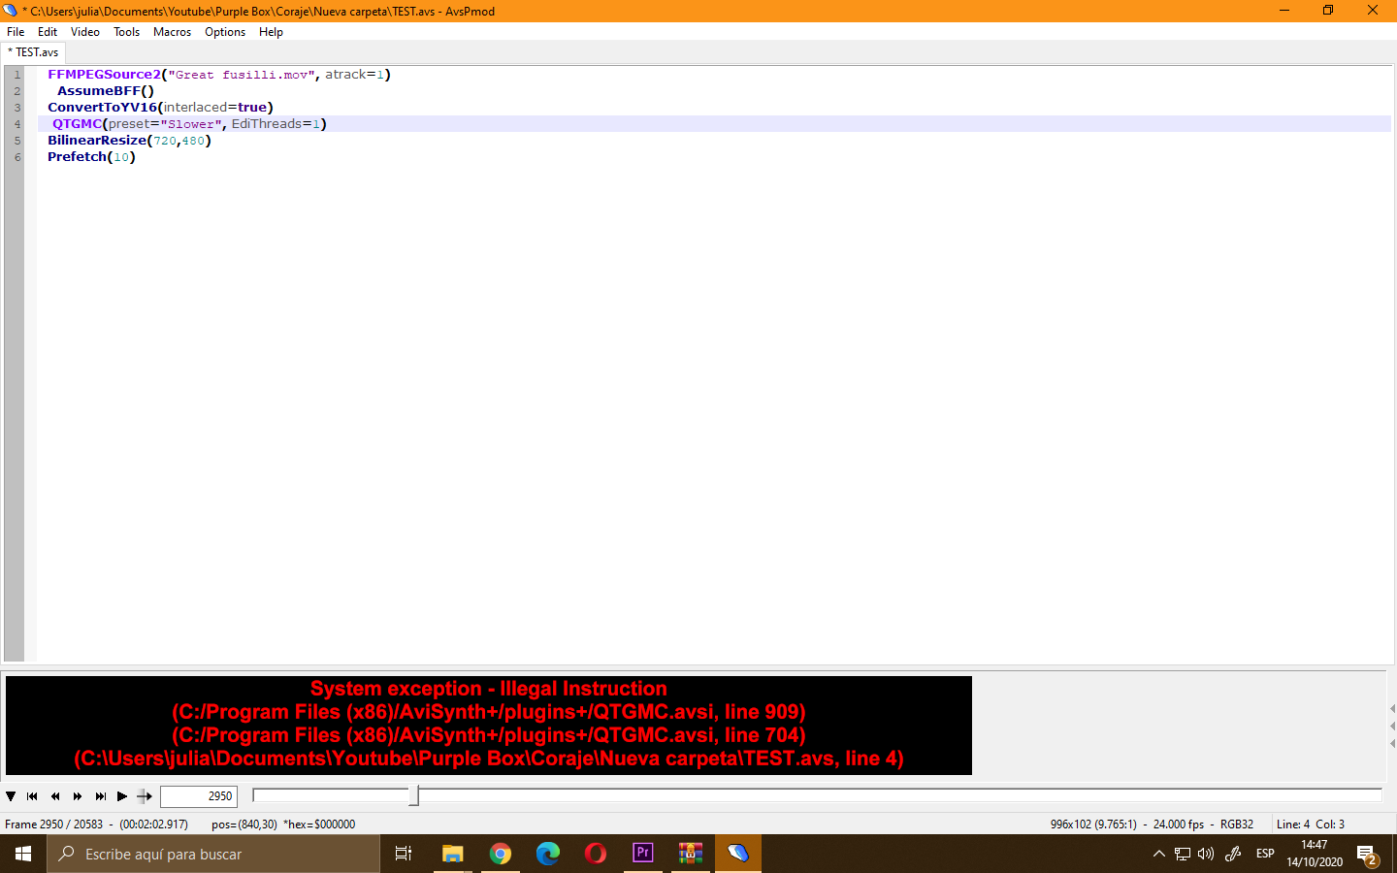This screenshot has width=1397, height=873.
Task: Open WinRAR from the taskbar
Action: [x=690, y=854]
